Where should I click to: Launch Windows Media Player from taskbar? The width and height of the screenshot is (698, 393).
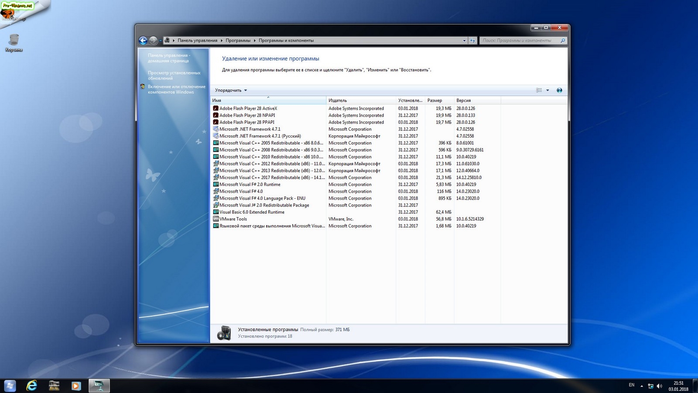click(x=76, y=386)
